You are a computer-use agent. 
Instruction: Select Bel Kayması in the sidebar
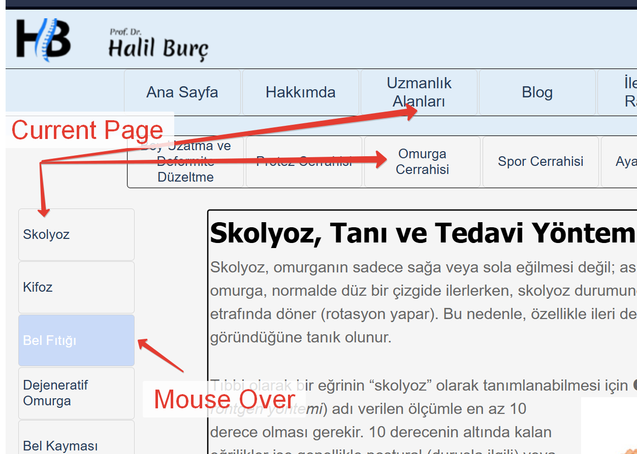76,441
